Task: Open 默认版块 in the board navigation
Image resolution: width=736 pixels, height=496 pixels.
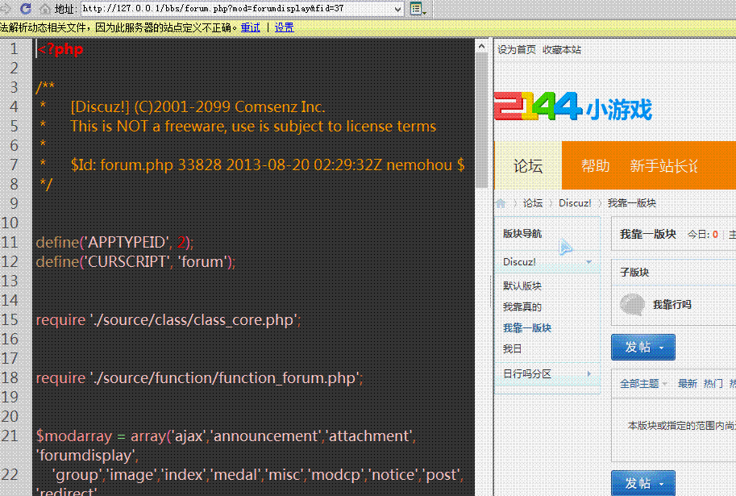Action: (522, 286)
